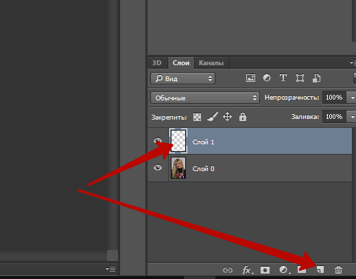Open Вид filter type dropdown

(182, 78)
